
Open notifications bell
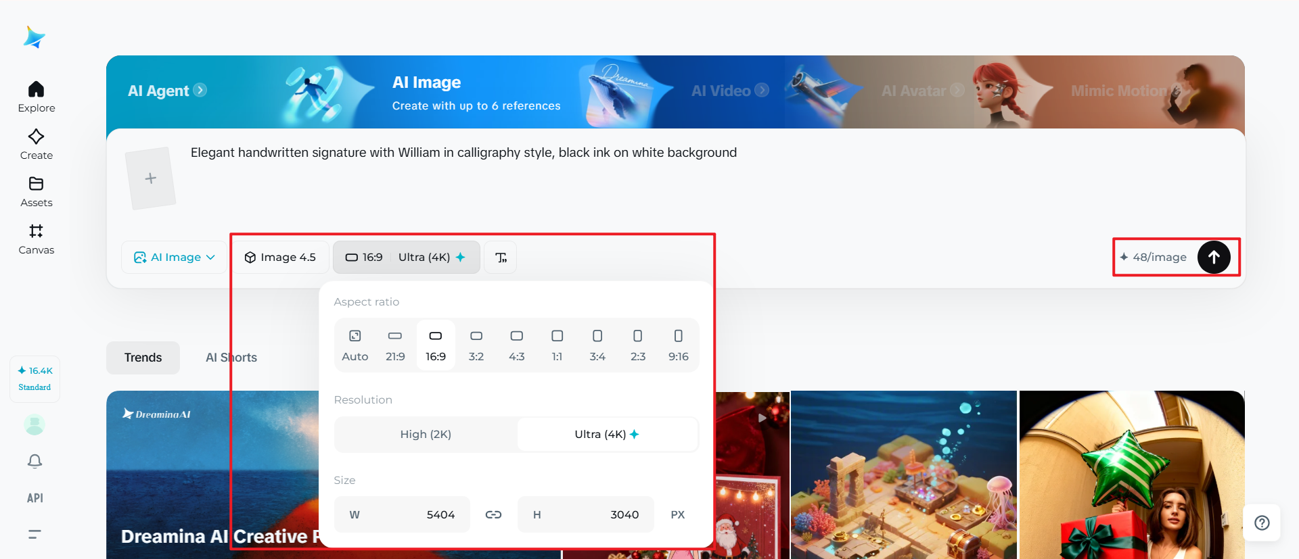35,461
